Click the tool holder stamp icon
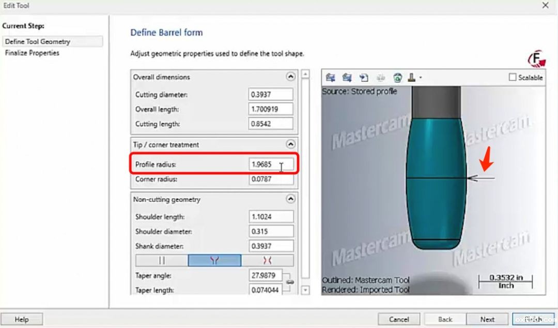Viewport: 558px width, 328px height. tap(412, 78)
